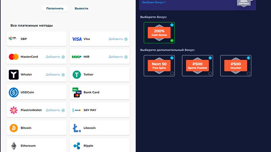This screenshot has height=152, width=271.
Task: Open info on 200% Cash Bonus
Action: [x=172, y=25]
